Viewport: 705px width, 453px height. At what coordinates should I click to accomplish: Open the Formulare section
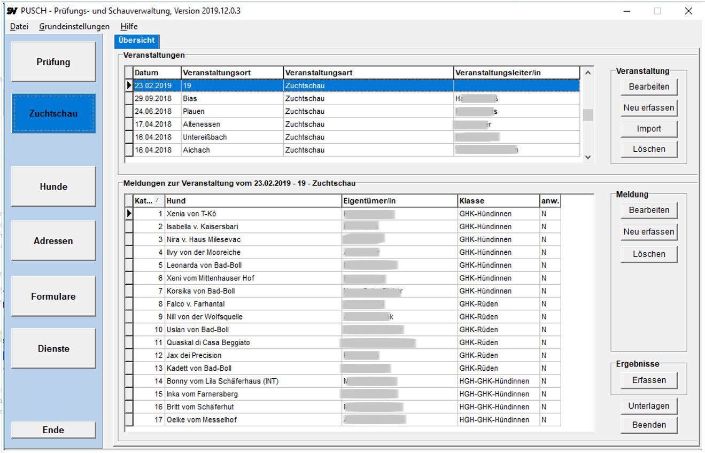pos(53,296)
